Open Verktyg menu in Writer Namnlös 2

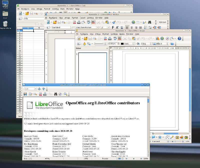click(90, 18)
